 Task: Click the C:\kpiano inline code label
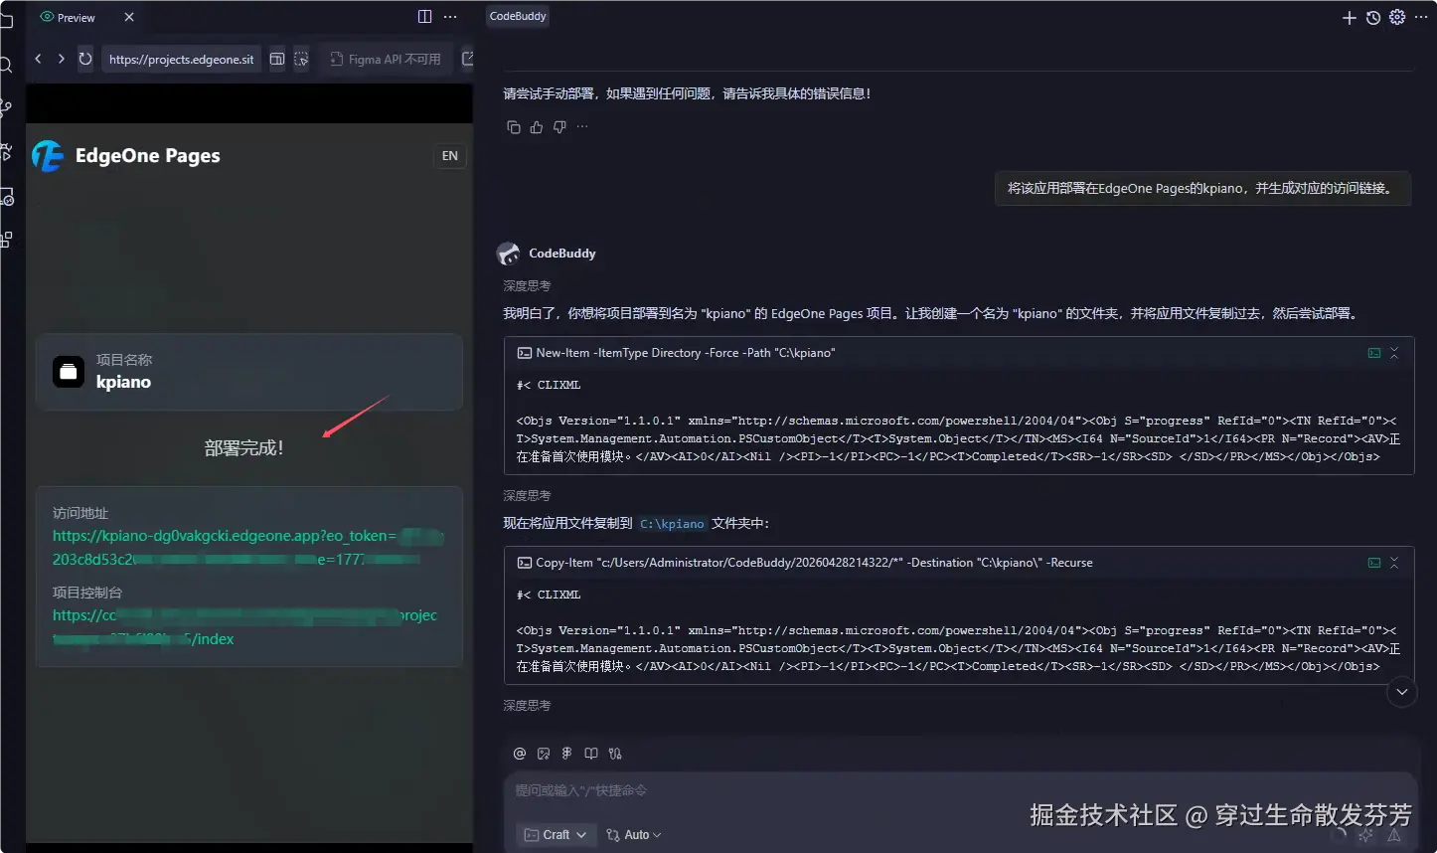pyautogui.click(x=672, y=524)
